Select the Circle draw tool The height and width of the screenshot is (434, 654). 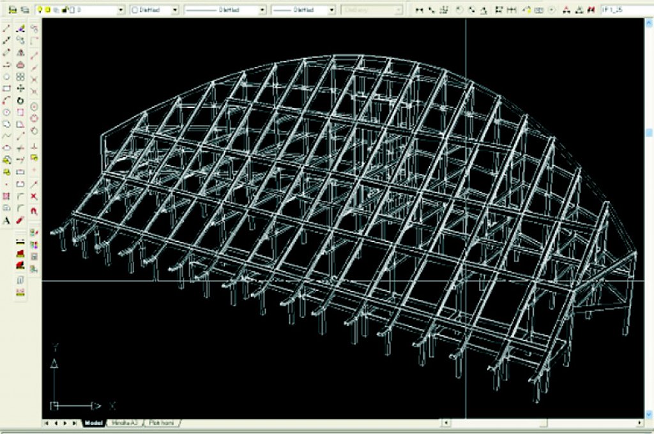coord(6,112)
